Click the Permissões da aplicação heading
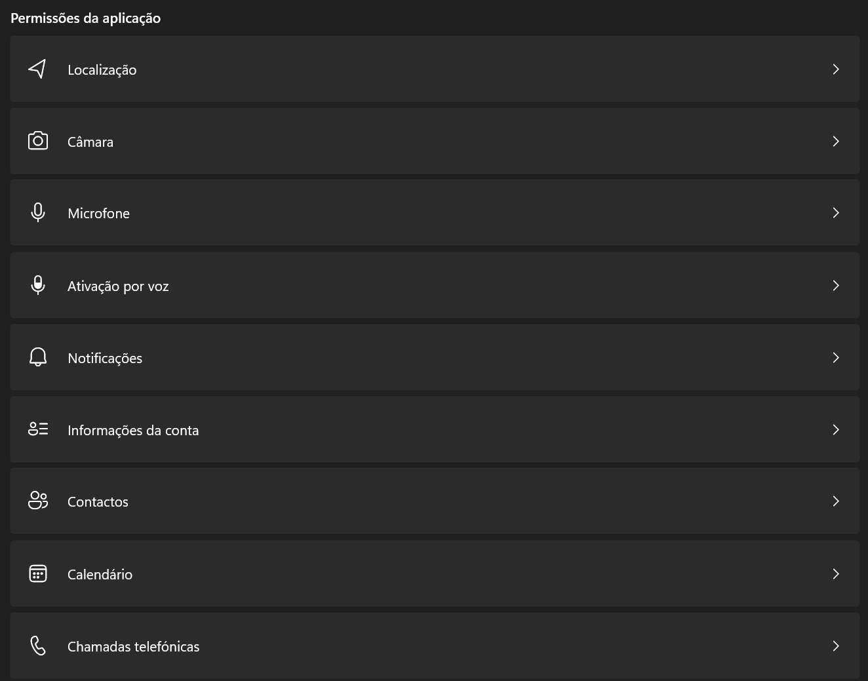This screenshot has height=681, width=868. [85, 18]
